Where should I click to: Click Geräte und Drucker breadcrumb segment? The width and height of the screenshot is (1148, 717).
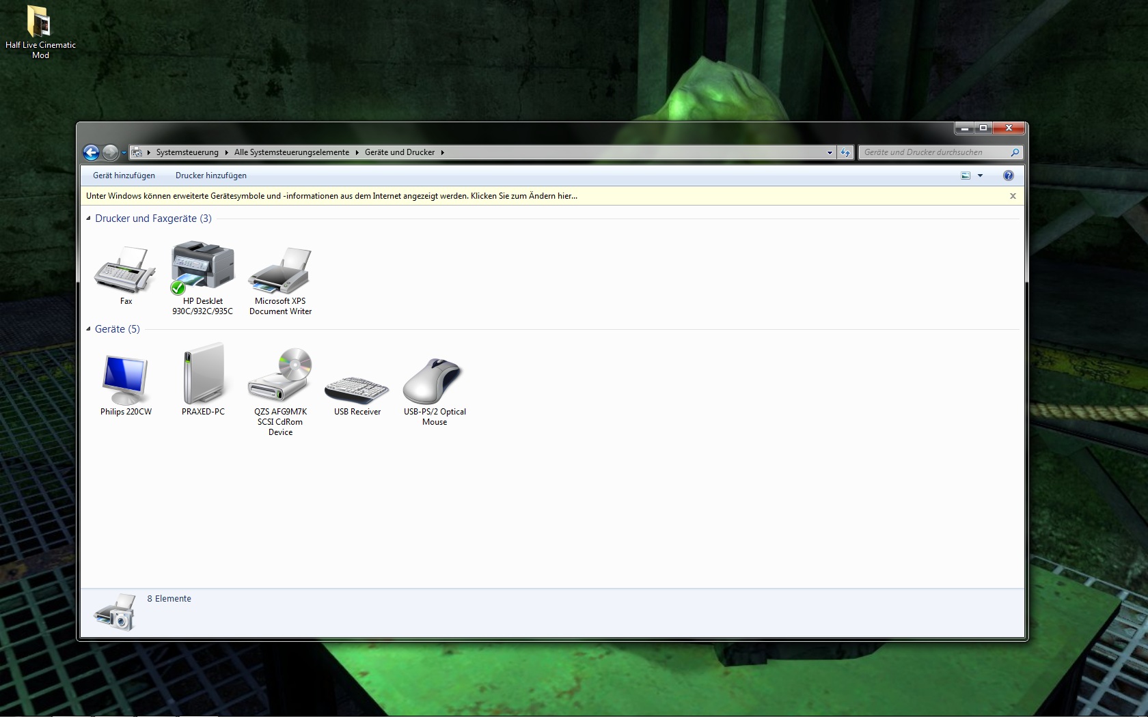point(400,152)
